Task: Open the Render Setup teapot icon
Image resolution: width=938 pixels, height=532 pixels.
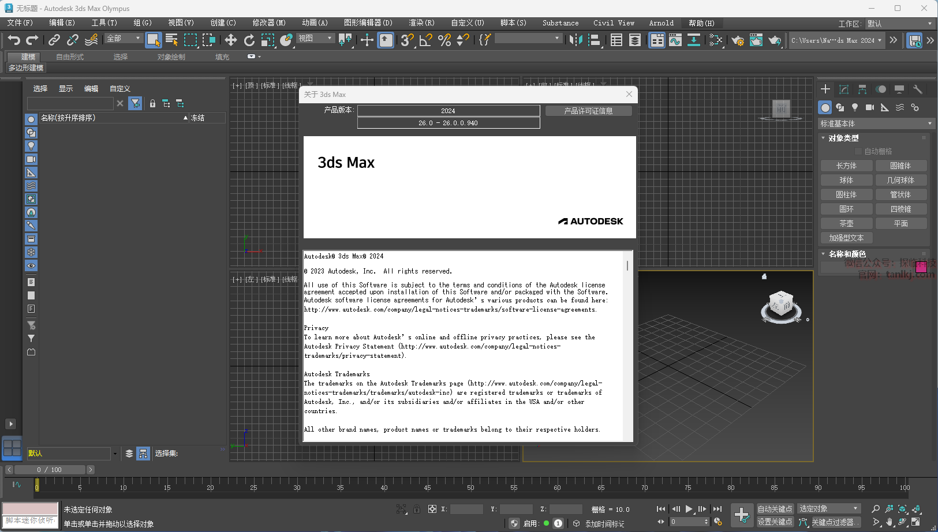Action: coord(738,40)
